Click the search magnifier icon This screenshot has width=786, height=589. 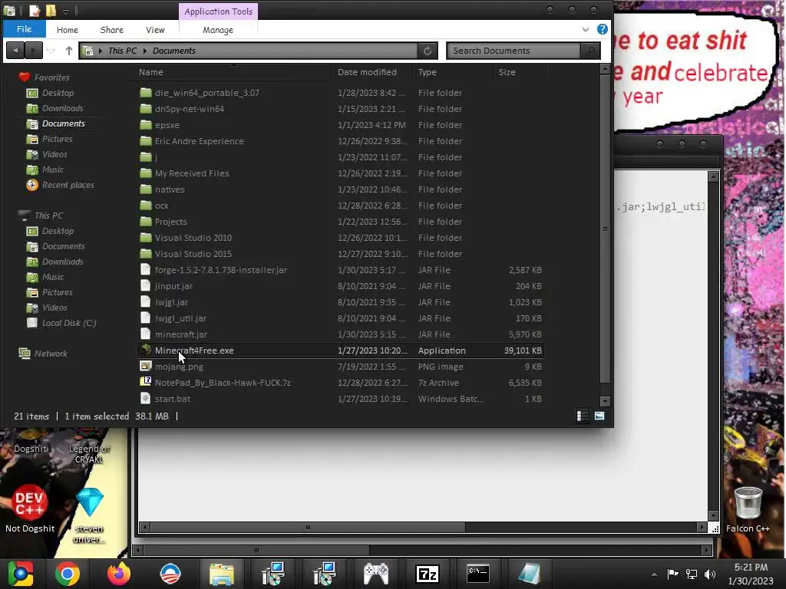(x=590, y=51)
